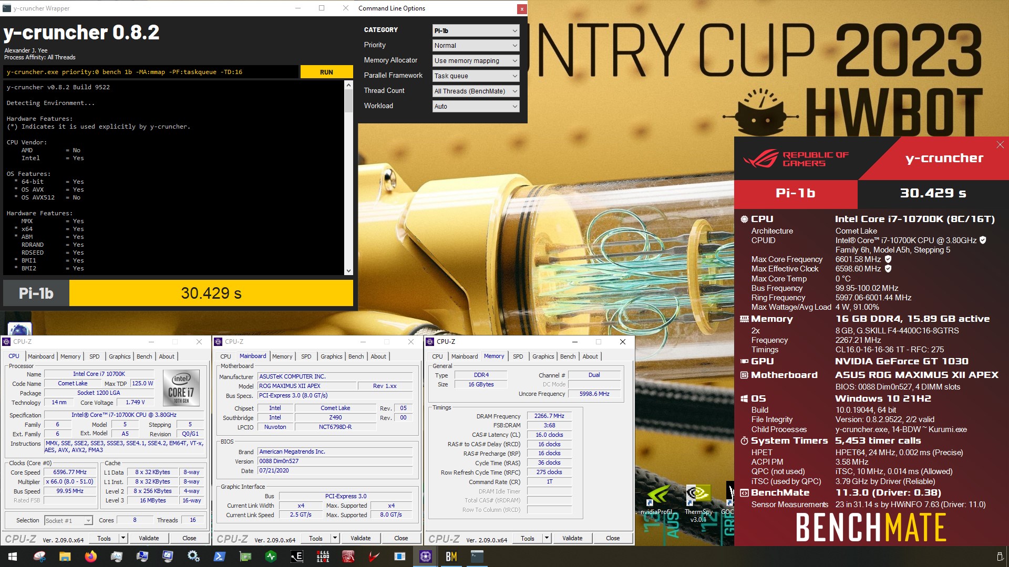Click the console scroll up arrow
Image resolution: width=1009 pixels, height=567 pixels.
(348, 85)
